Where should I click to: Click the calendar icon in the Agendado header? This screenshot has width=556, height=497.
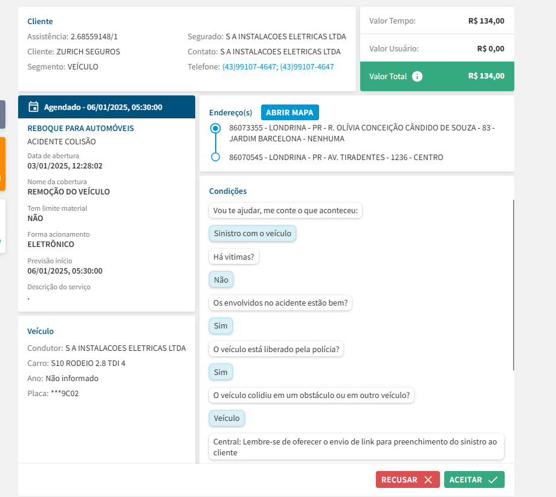[34, 107]
